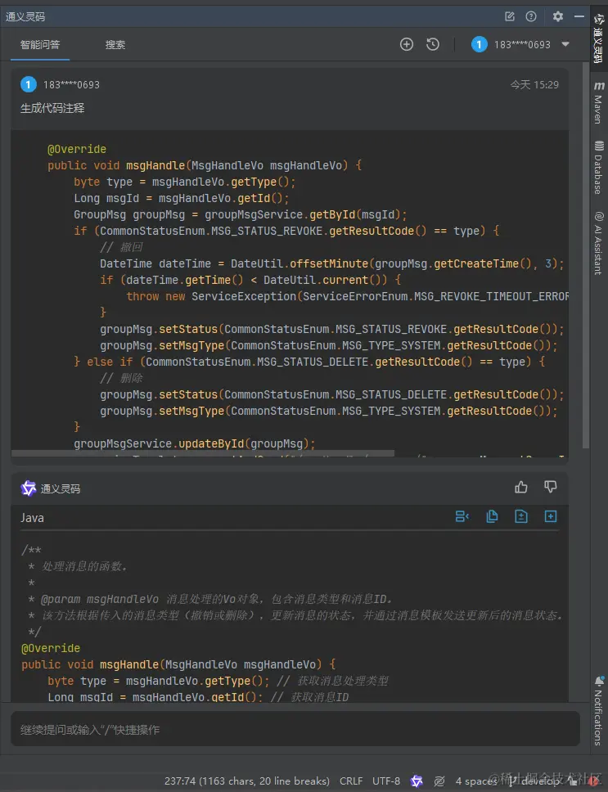608x792 pixels.
Task: Open the develop git branch widget
Action: coord(536,781)
